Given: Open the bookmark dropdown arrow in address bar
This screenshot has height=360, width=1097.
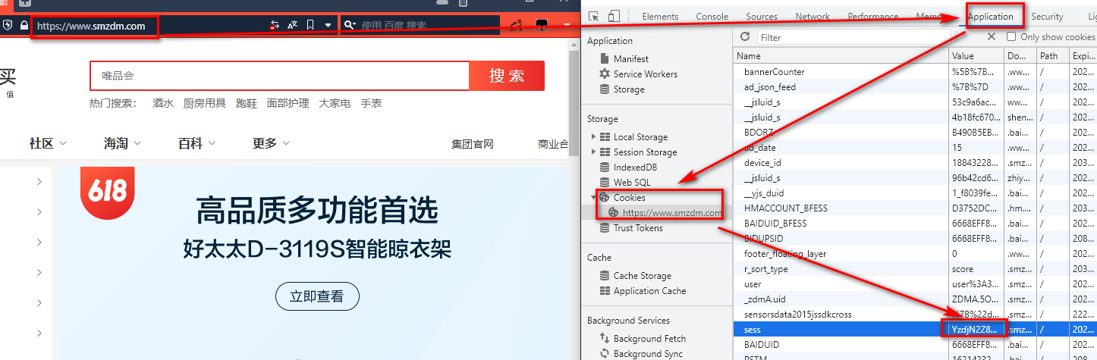Looking at the screenshot, I should click(x=328, y=25).
